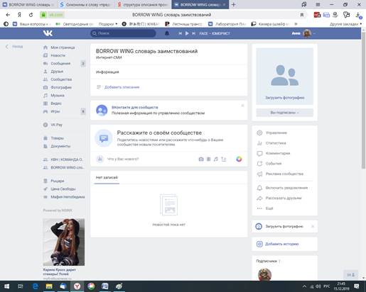Open Управление community settings

click(276, 133)
